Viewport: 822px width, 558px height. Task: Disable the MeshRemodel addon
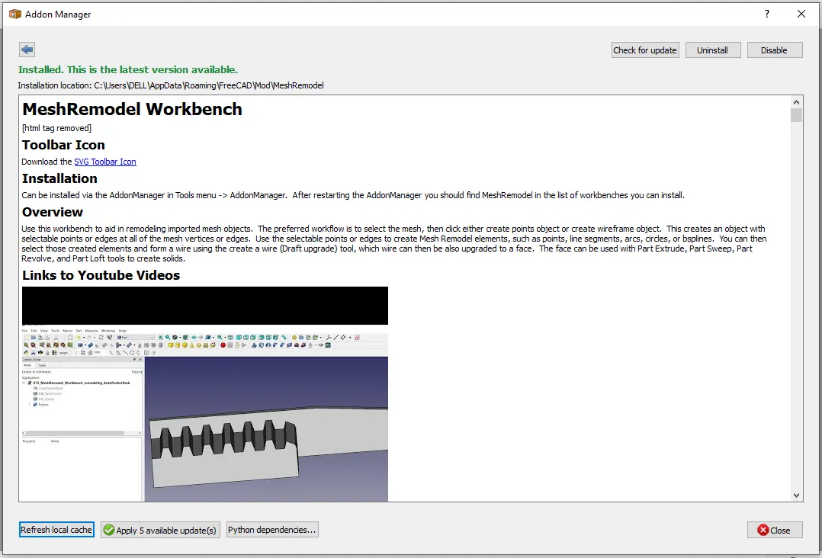[775, 50]
